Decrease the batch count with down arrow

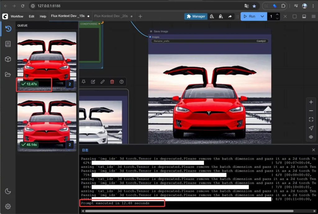pos(277,18)
